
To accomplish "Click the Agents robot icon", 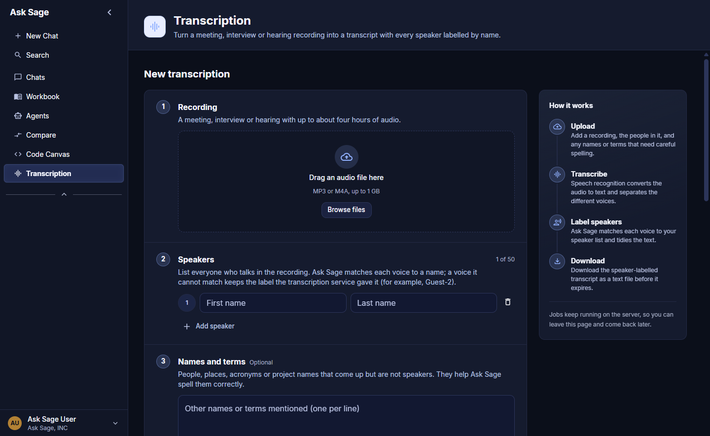I will (x=18, y=116).
